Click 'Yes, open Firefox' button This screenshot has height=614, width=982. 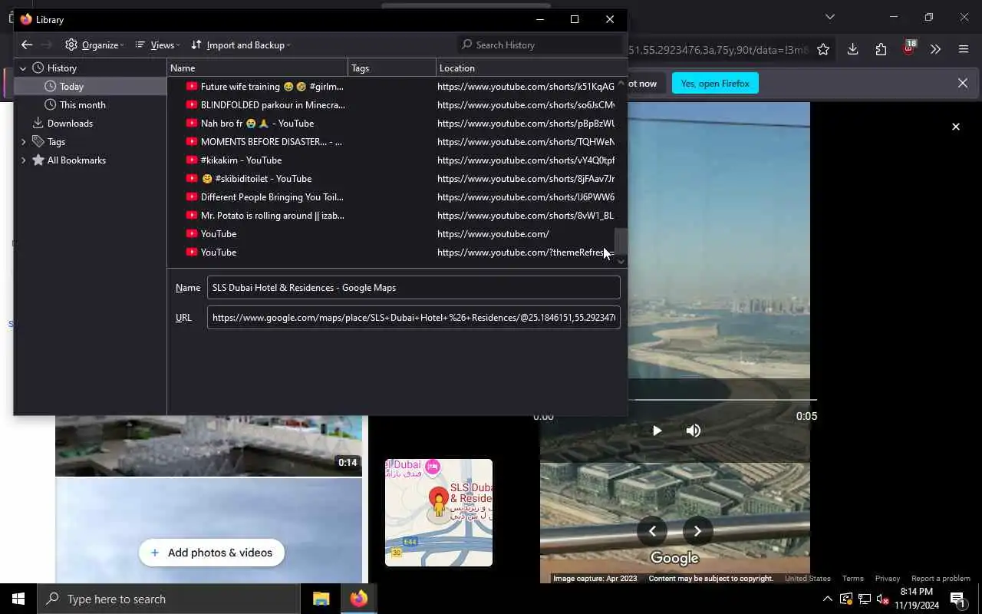tap(715, 83)
